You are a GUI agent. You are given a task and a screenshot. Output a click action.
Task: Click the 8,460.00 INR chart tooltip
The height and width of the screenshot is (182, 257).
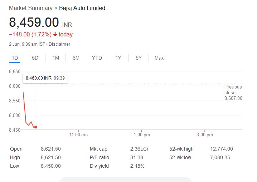pyautogui.click(x=45, y=78)
